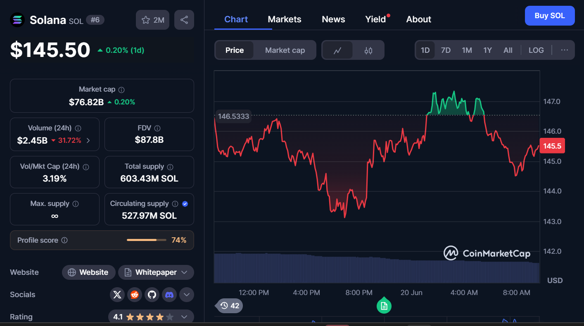This screenshot has width=584, height=326.
Task: Click the Total supply info icon
Action: click(170, 167)
